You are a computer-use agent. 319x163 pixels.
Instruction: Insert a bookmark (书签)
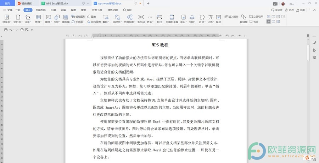pyautogui.click(x=254, y=22)
